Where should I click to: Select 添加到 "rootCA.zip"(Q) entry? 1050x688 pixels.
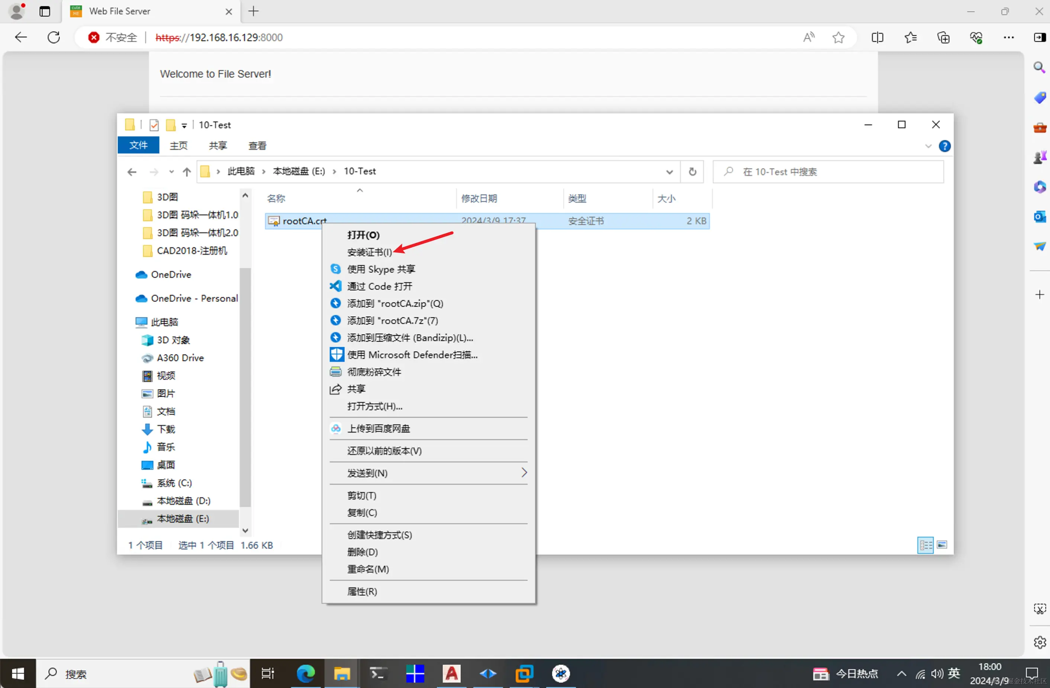(x=428, y=303)
